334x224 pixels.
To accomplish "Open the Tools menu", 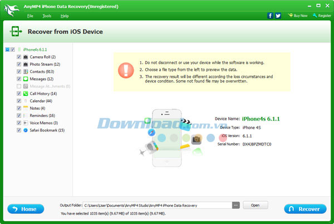I will pyautogui.click(x=47, y=16).
